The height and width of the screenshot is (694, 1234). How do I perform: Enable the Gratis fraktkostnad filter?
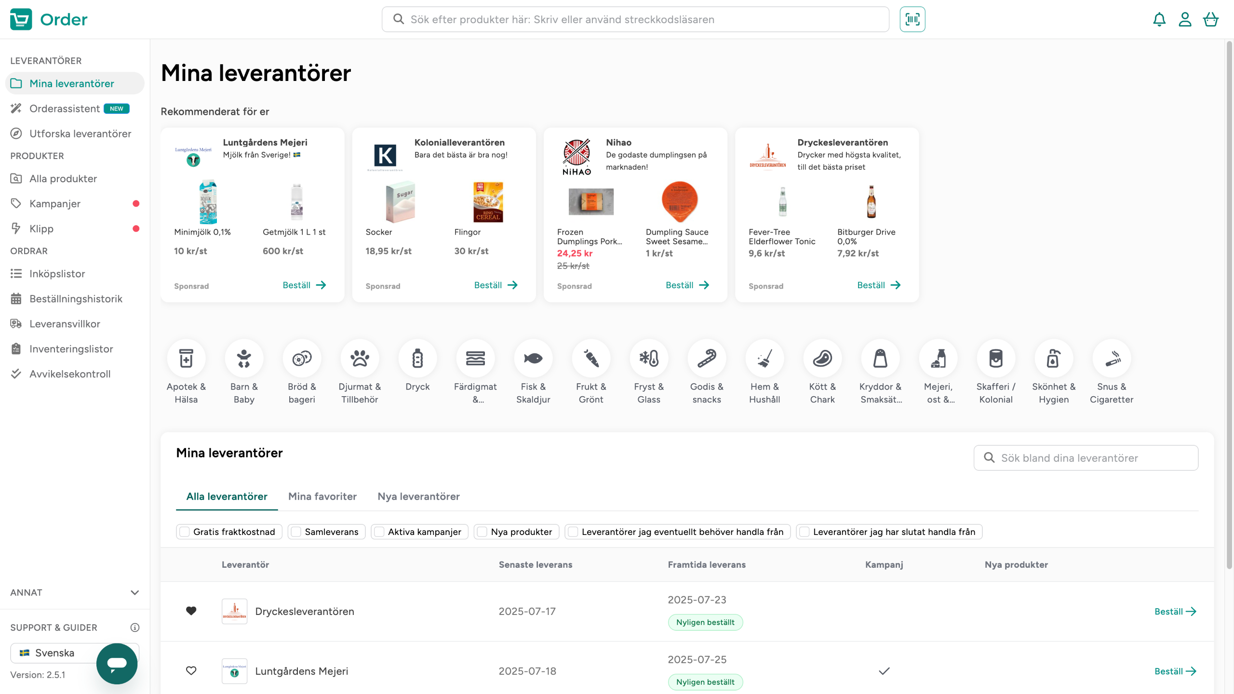pos(185,532)
